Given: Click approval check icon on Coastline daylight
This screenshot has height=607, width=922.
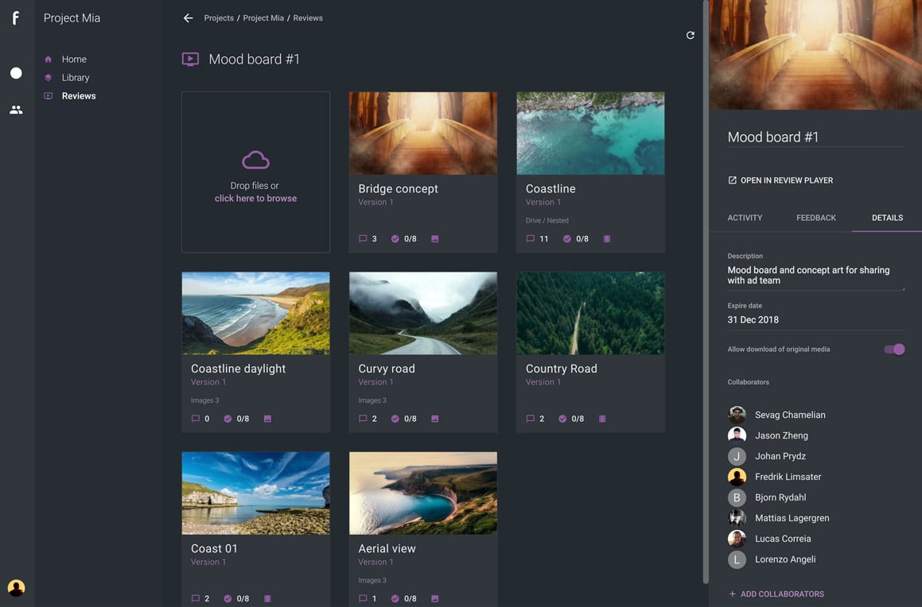Looking at the screenshot, I should [x=228, y=419].
